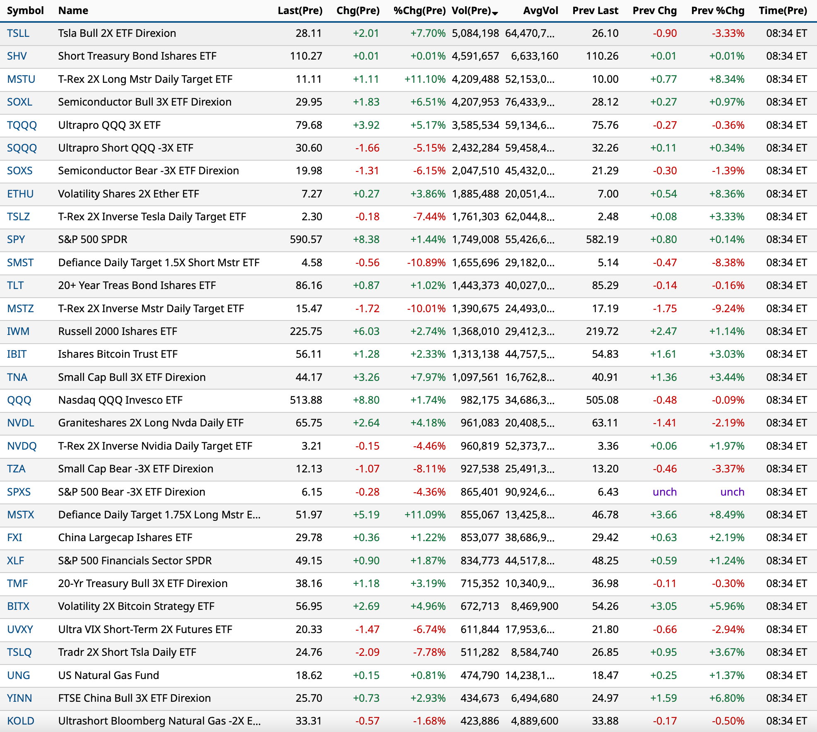The image size is (817, 732).
Task: Sort by the Name column header
Action: pyautogui.click(x=73, y=11)
